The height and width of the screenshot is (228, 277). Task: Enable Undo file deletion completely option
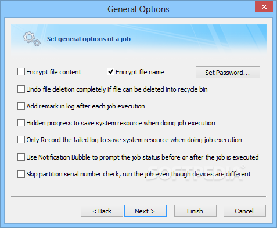(21, 89)
